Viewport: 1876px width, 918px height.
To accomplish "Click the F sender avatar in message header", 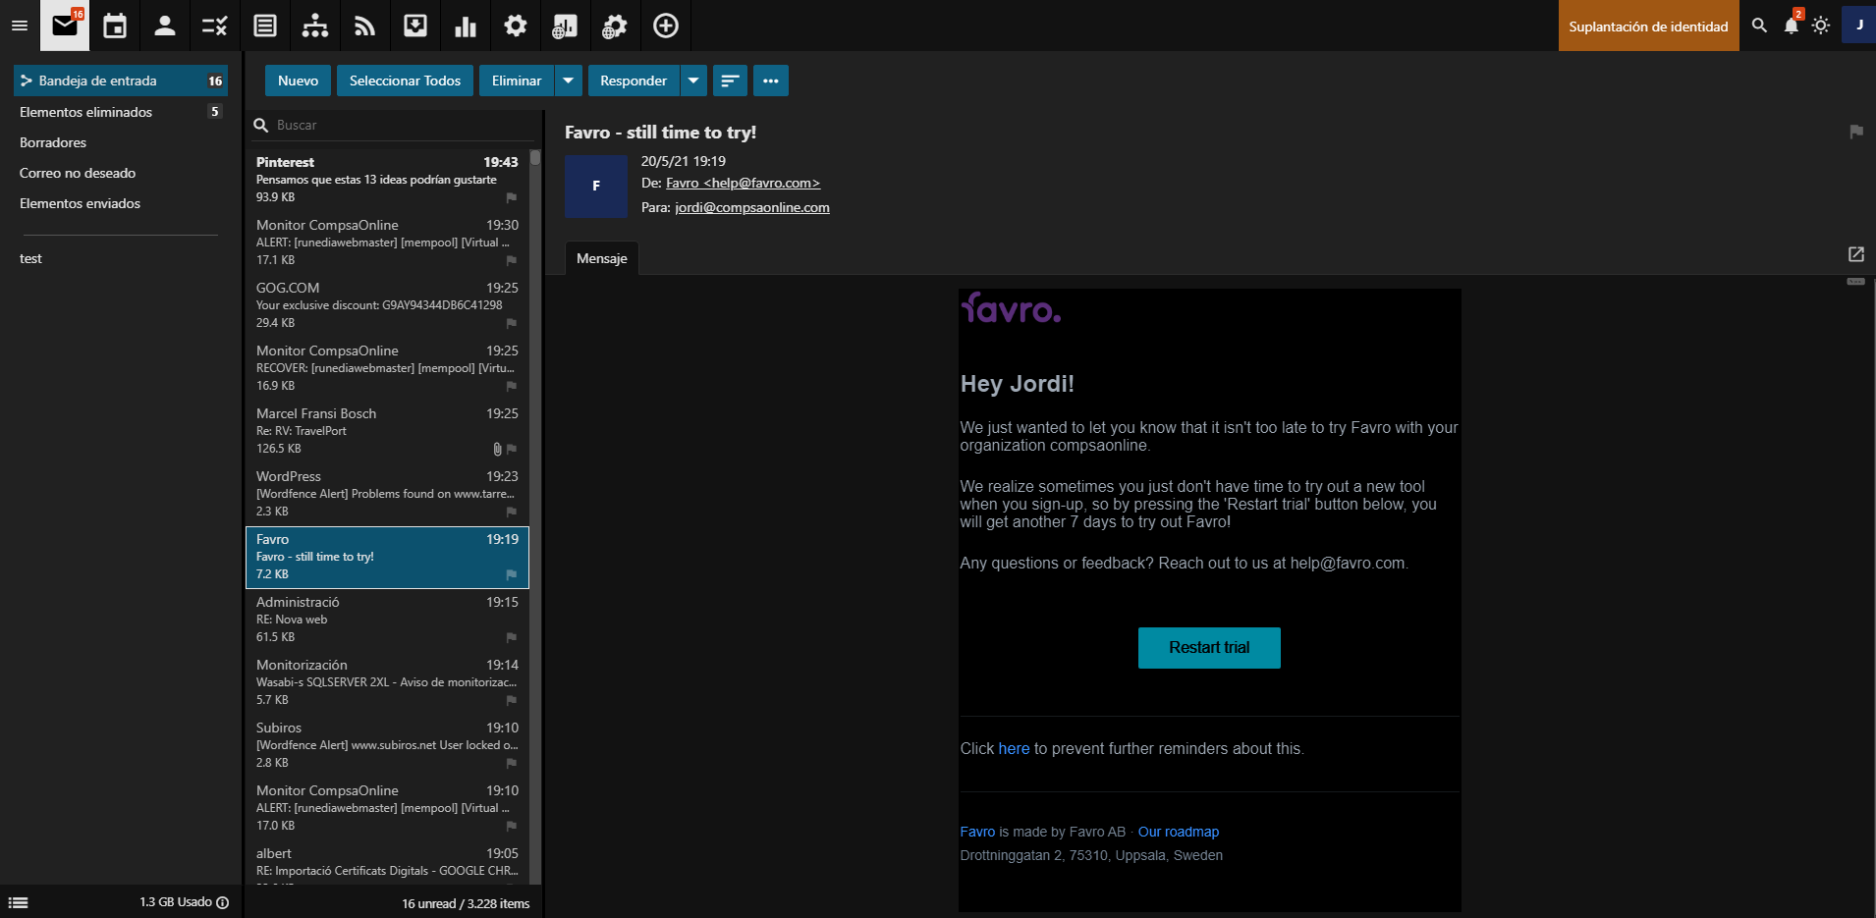I will [596, 186].
